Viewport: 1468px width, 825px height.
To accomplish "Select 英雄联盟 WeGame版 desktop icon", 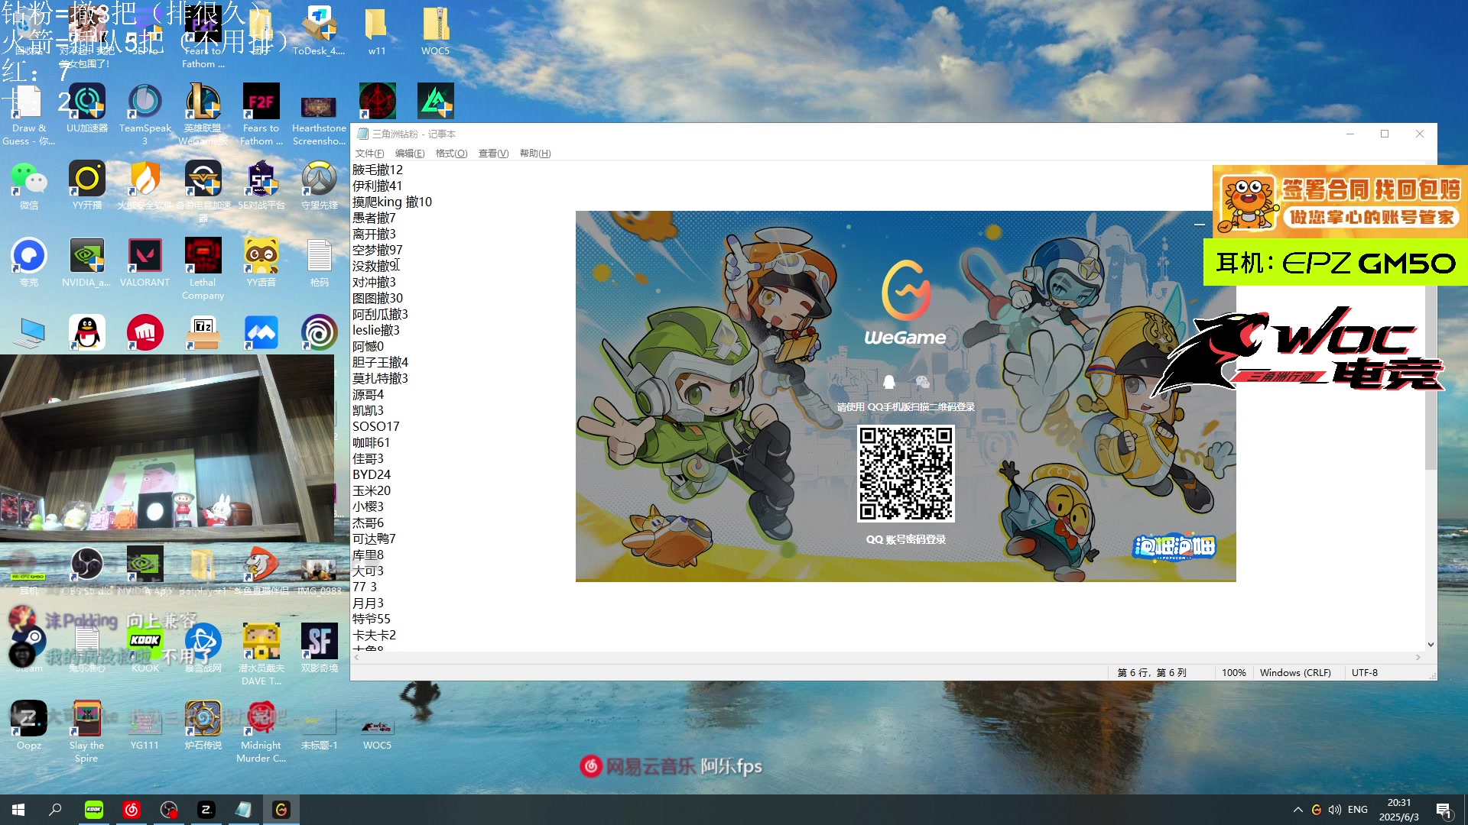I will (203, 115).
